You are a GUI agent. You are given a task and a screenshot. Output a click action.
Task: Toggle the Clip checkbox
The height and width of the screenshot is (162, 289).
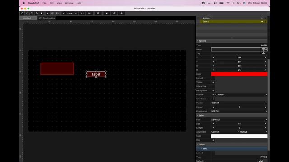pyautogui.click(x=213, y=140)
